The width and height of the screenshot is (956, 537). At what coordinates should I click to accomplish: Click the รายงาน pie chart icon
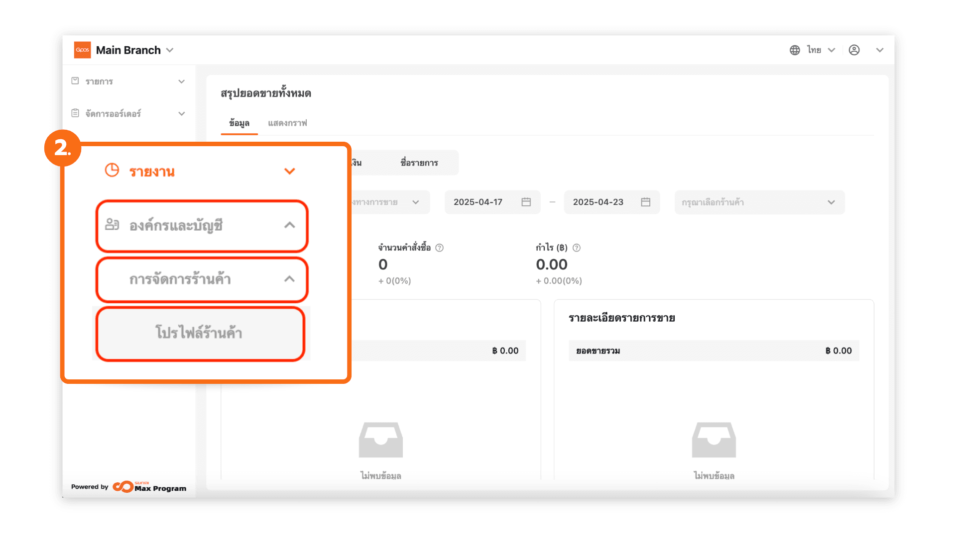[x=112, y=171]
